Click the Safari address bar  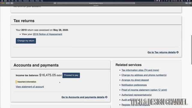(96, 3)
